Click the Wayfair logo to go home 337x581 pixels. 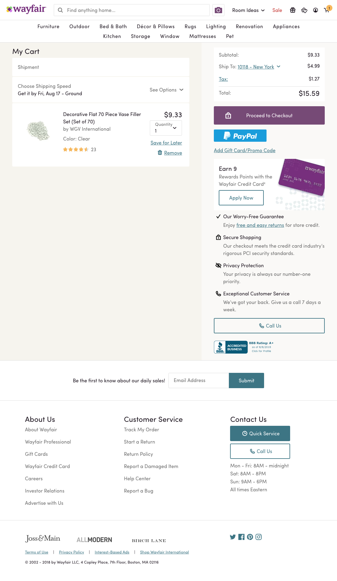[x=26, y=9]
